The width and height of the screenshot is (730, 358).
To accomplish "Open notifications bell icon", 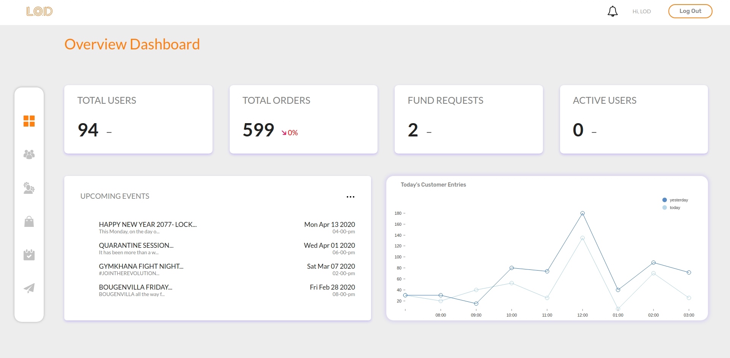I will [x=613, y=11].
